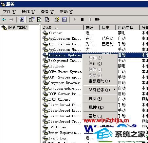Open the 查看(V) menu
Viewport: 148px width, 143px height.
point(47,12)
